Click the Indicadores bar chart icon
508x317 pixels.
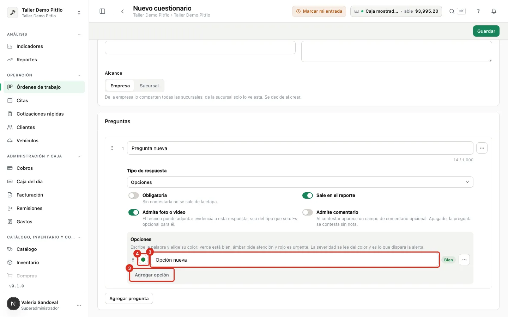click(10, 46)
